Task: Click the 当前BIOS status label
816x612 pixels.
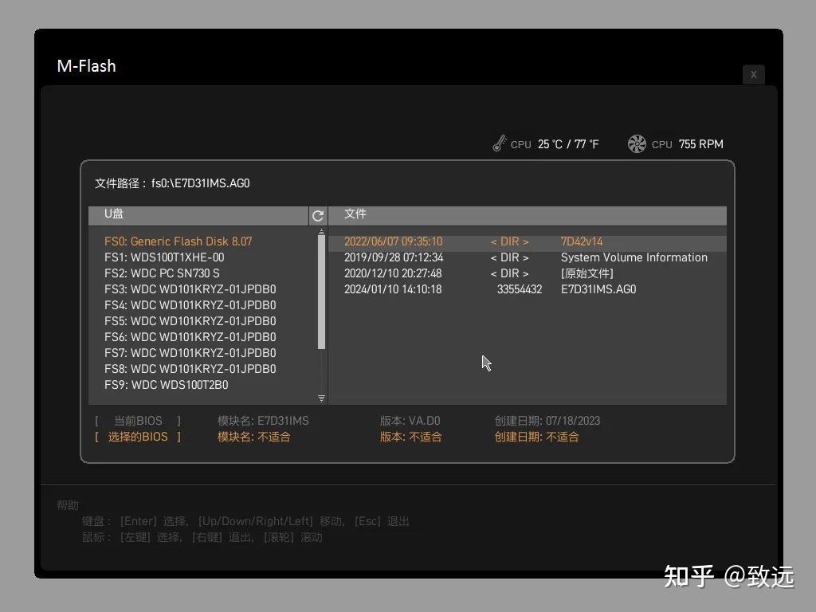Action: tap(139, 420)
